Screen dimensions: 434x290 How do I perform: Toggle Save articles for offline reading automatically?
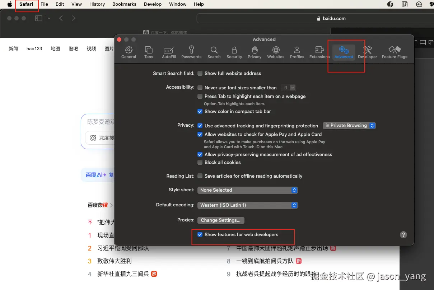coord(200,176)
